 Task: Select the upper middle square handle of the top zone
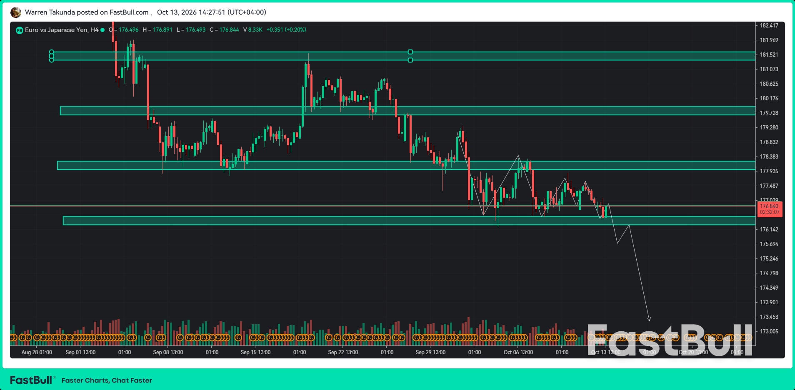(410, 52)
